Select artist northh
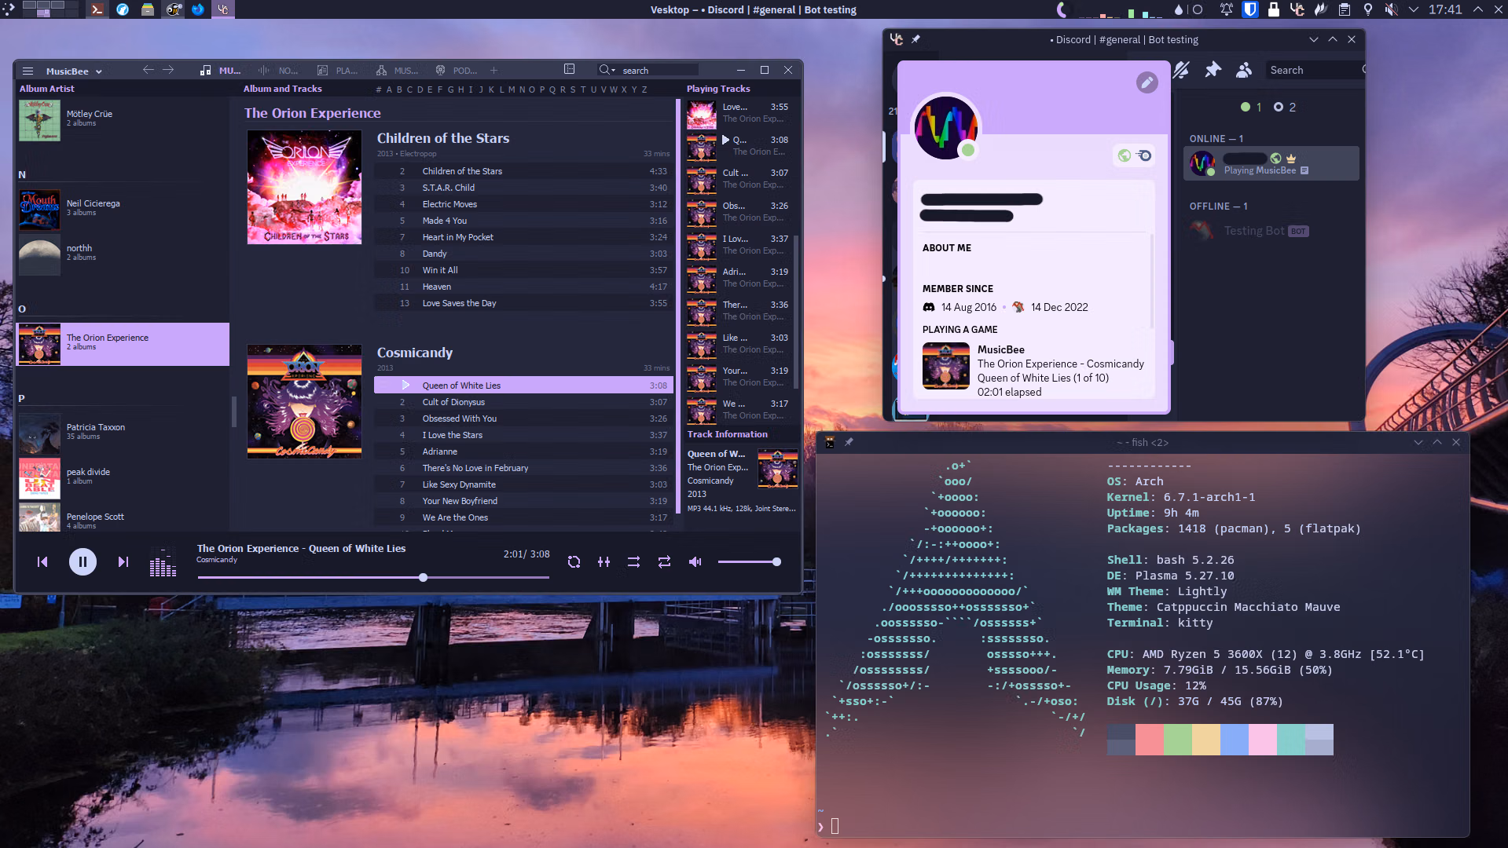The height and width of the screenshot is (848, 1508). point(123,254)
